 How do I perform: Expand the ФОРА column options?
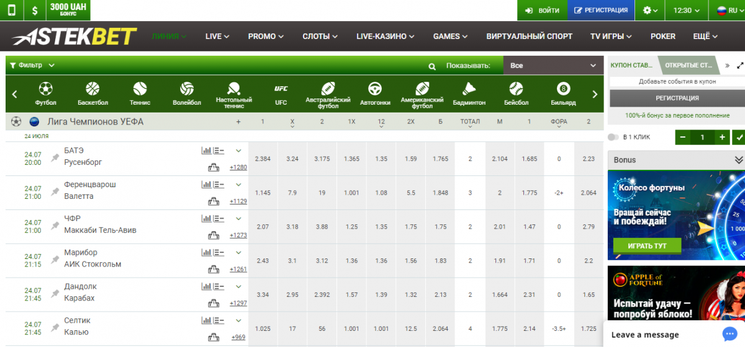(559, 128)
